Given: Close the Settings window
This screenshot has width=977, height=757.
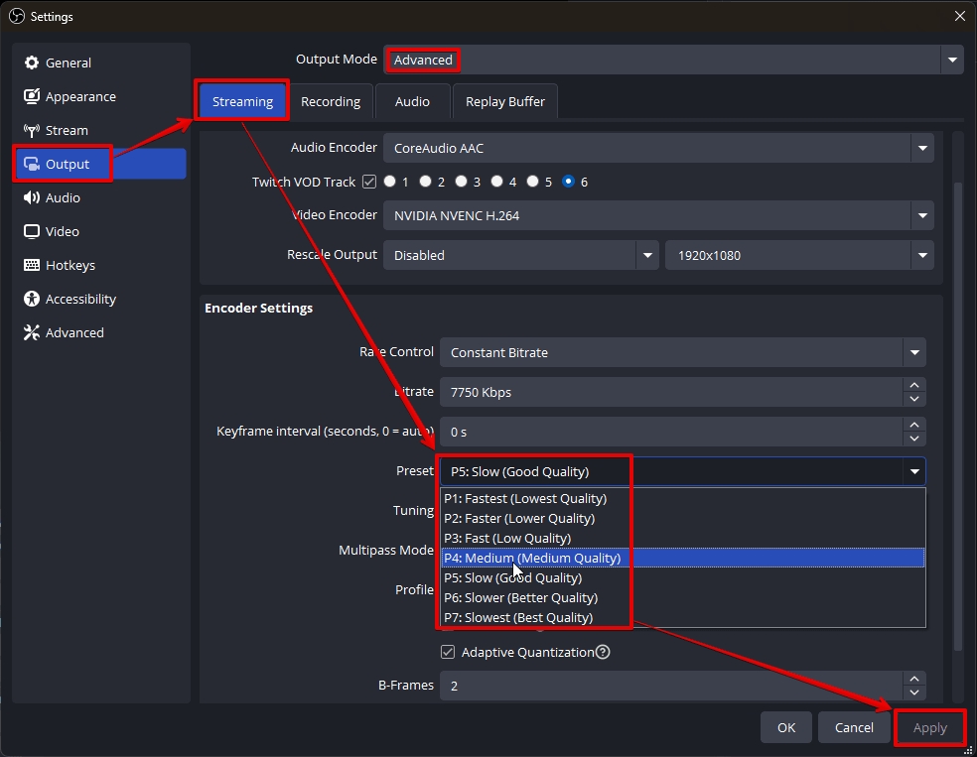Looking at the screenshot, I should pyautogui.click(x=960, y=16).
